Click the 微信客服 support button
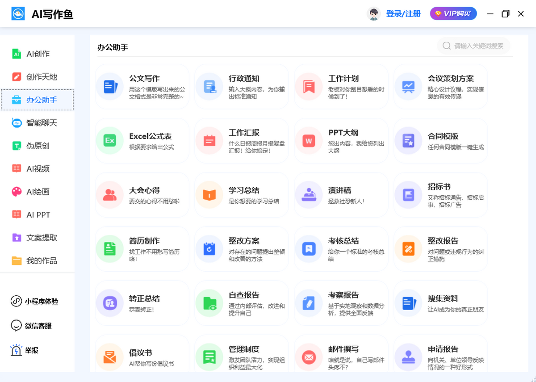This screenshot has width=536, height=382. coord(38,326)
